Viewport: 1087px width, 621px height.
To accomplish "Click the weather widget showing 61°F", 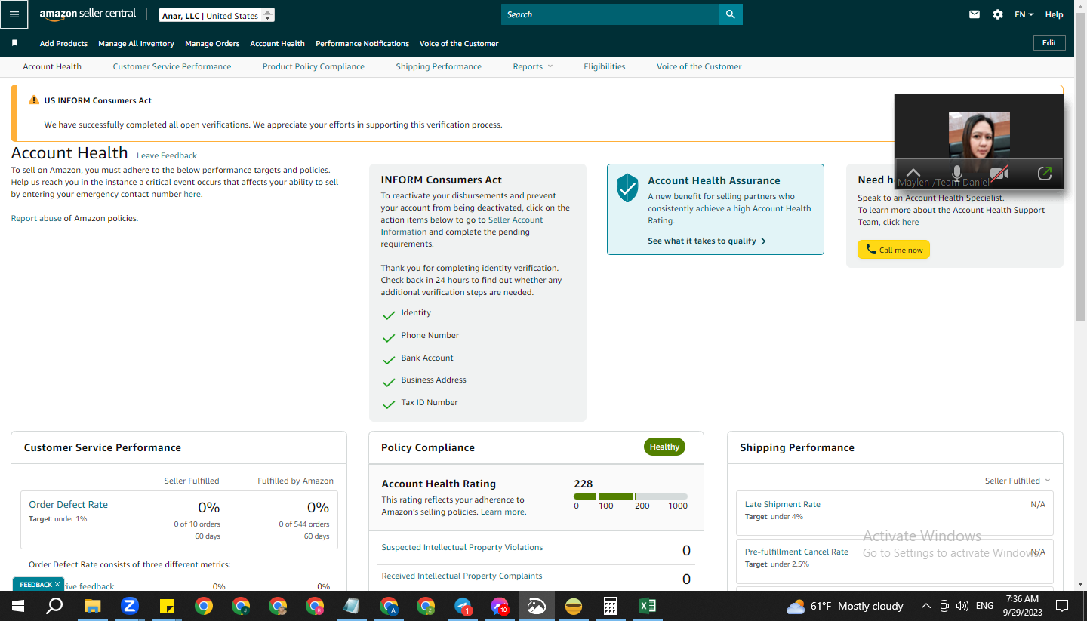I will pyautogui.click(x=845, y=606).
